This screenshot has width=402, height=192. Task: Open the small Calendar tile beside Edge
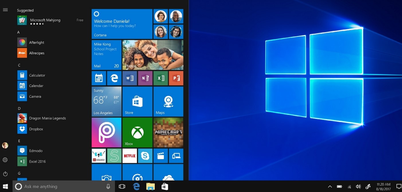coord(99,78)
